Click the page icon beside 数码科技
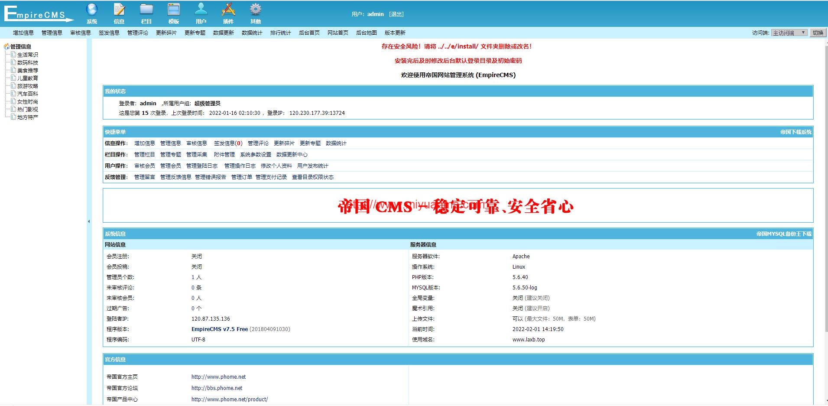828x406 pixels. click(13, 62)
